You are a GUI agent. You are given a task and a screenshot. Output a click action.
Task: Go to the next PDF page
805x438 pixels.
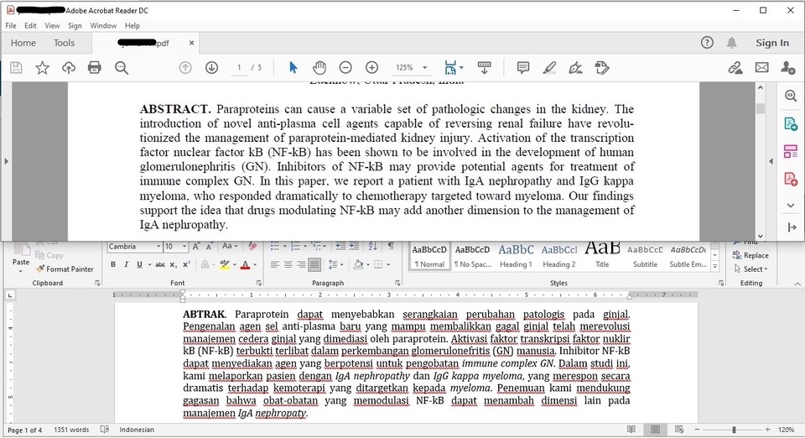(211, 68)
